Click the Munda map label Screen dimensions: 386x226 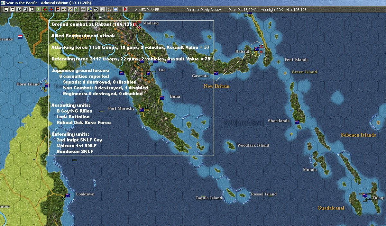click(310, 169)
